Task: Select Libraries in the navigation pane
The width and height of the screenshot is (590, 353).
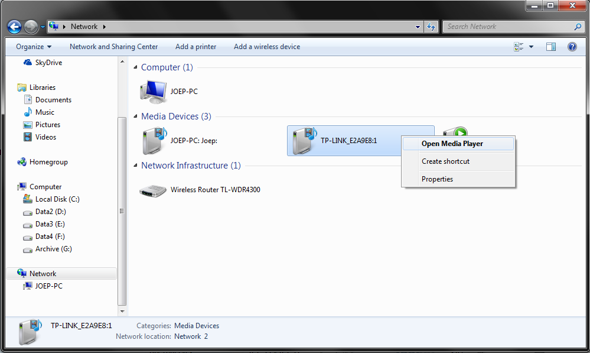Action: click(x=43, y=88)
